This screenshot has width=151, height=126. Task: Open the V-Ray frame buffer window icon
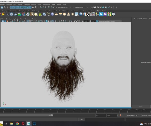(93, 14)
